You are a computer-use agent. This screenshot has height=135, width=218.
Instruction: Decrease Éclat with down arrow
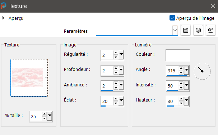point(116,103)
